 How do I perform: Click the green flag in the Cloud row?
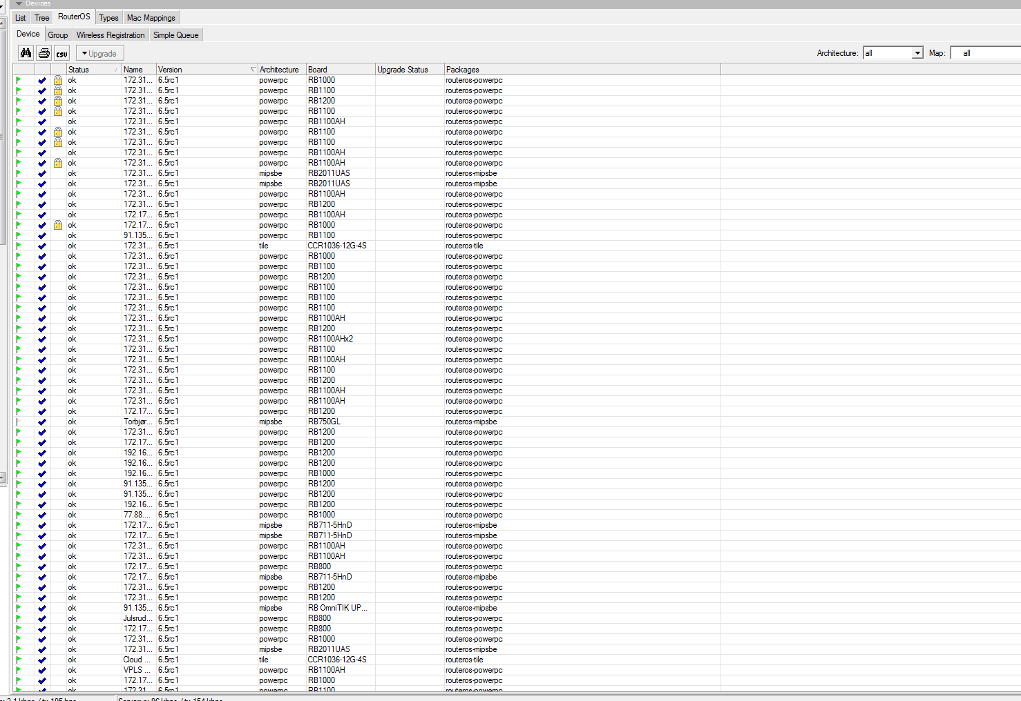point(19,660)
